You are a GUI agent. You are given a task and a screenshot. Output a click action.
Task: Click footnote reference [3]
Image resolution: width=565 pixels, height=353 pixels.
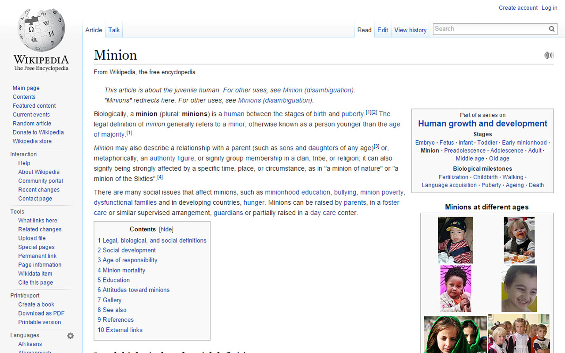[377, 146]
